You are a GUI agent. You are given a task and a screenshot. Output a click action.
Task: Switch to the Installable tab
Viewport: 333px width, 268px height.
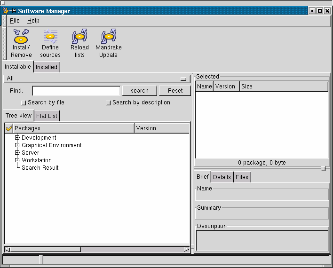[x=18, y=67]
